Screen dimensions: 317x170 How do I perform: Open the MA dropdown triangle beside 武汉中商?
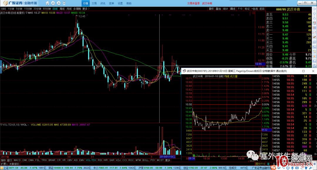(26, 13)
